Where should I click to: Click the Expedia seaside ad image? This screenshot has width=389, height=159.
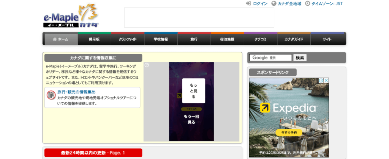(x=289, y=117)
